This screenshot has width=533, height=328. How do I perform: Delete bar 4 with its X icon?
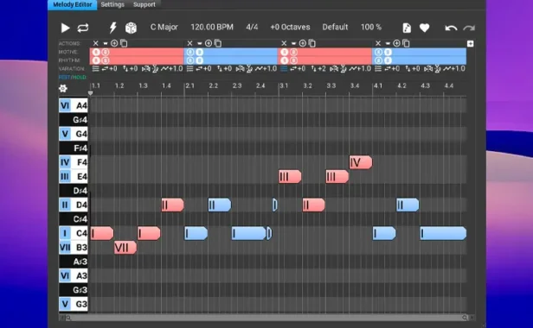(x=378, y=43)
